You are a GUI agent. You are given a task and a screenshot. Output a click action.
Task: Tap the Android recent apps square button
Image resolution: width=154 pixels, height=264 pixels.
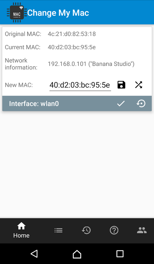point(120,254)
